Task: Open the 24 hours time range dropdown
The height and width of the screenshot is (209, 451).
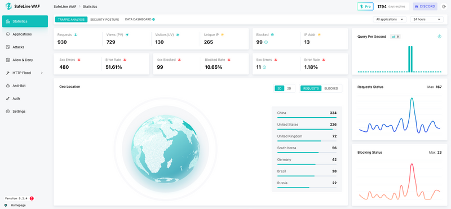Action: pyautogui.click(x=427, y=19)
